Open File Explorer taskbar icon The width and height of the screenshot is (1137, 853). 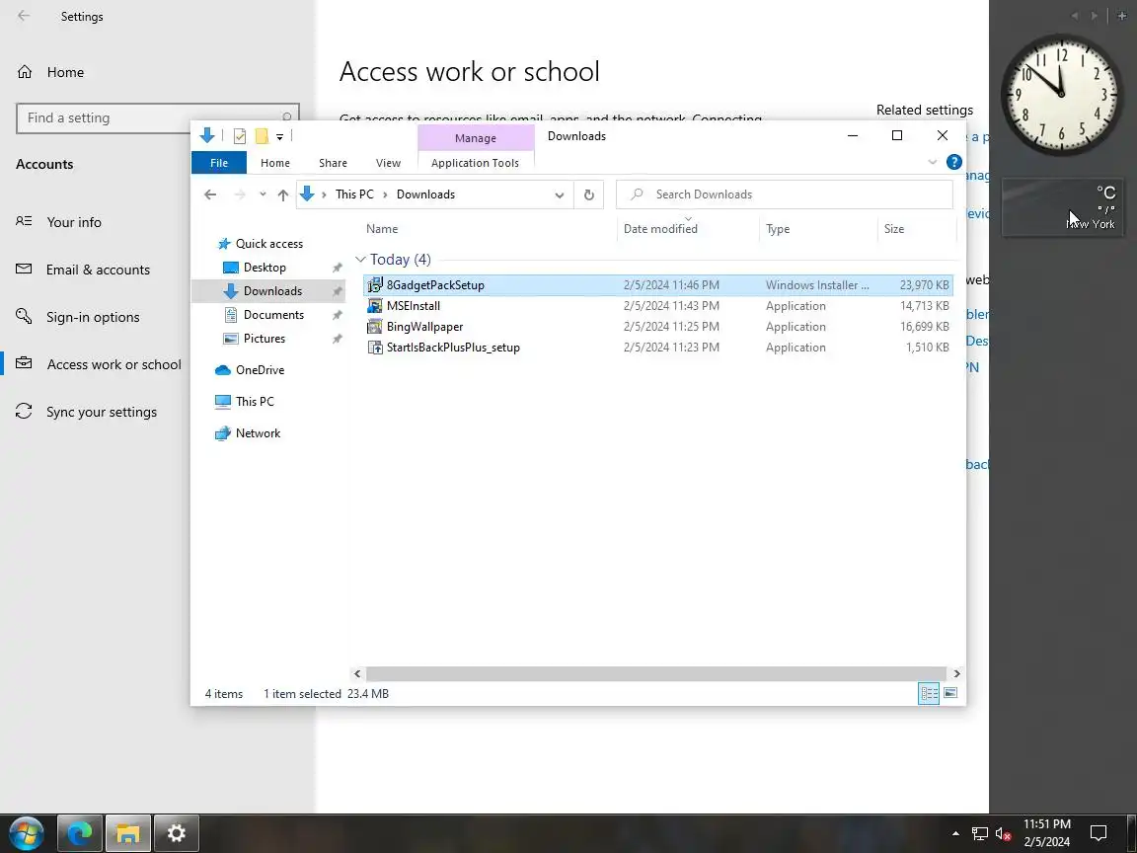point(127,833)
